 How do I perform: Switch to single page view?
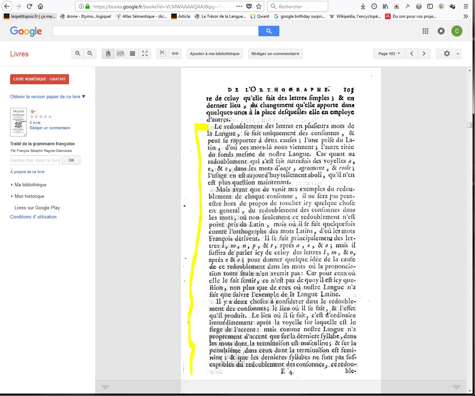(108, 54)
